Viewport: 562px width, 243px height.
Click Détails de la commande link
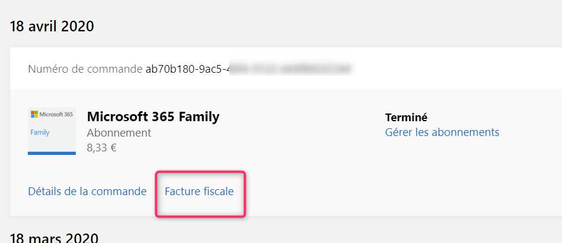[x=87, y=192]
